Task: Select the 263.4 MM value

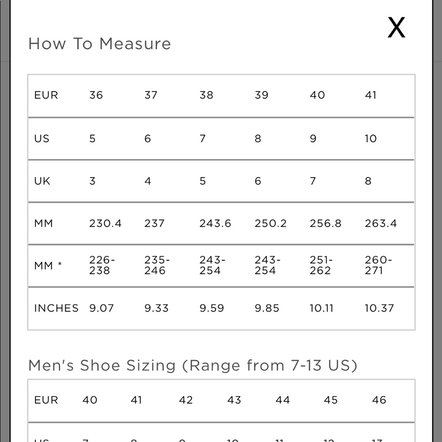Action: (381, 223)
